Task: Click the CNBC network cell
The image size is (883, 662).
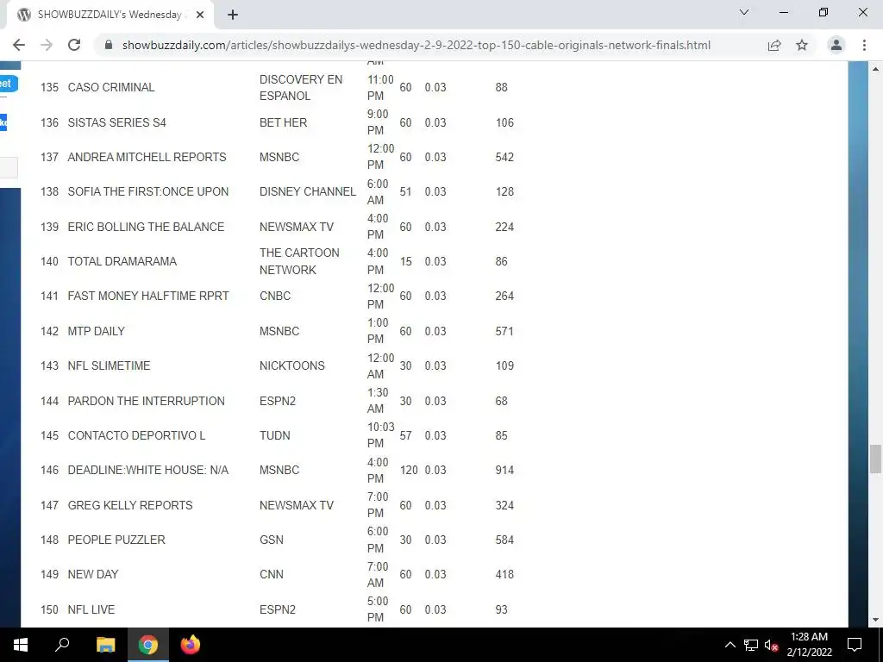Action: click(x=275, y=297)
